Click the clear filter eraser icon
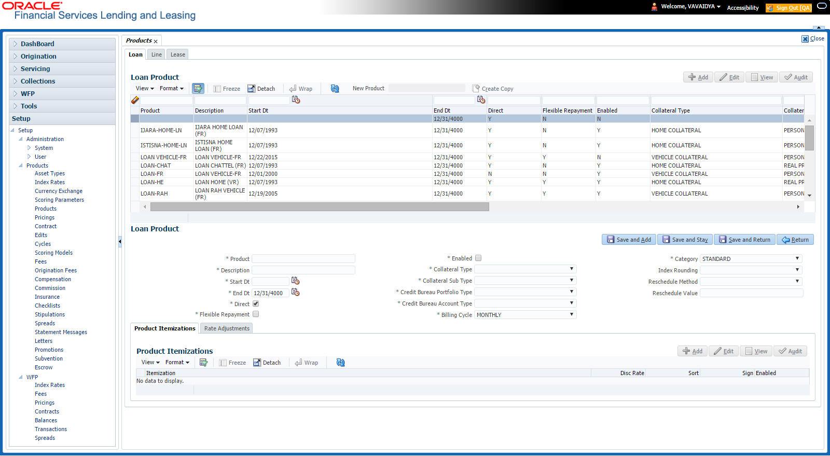This screenshot has height=456, width=830. click(x=135, y=100)
